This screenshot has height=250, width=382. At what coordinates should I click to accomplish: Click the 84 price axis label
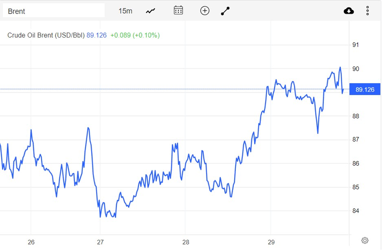pos(355,211)
